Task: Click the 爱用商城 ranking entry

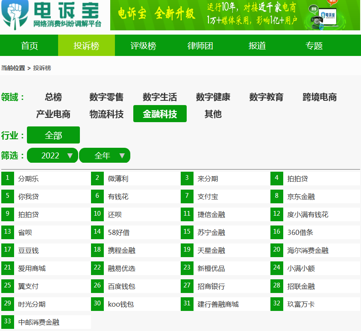Action: (46, 268)
